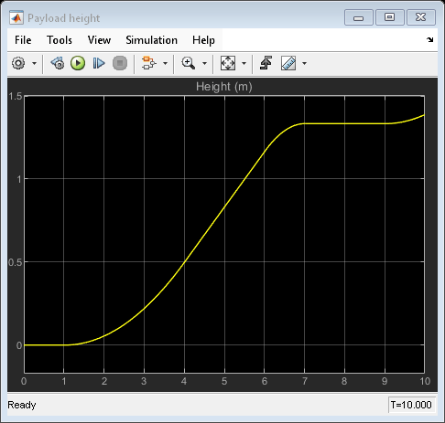Open the highlight block dropdown arrow
Image resolution: width=445 pixels, height=423 pixels.
click(x=165, y=64)
